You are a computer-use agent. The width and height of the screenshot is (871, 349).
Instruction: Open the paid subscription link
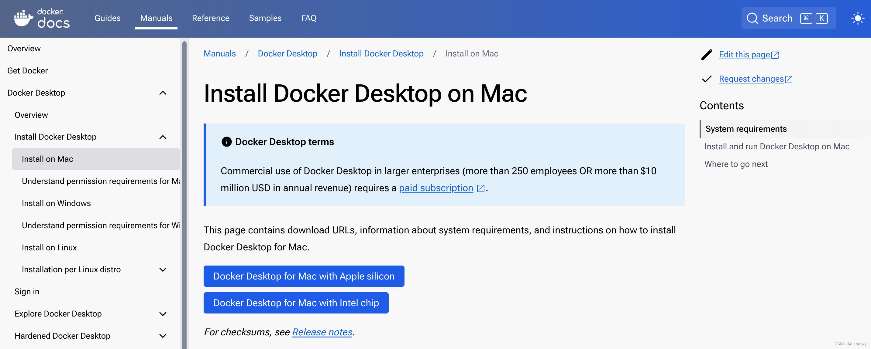tap(436, 188)
